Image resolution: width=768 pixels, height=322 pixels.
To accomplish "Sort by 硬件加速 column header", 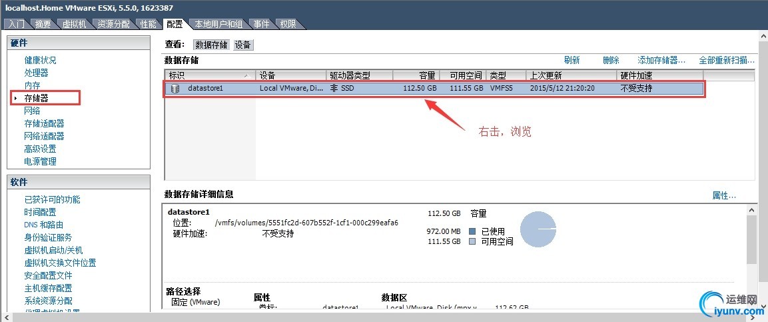I will point(659,75).
